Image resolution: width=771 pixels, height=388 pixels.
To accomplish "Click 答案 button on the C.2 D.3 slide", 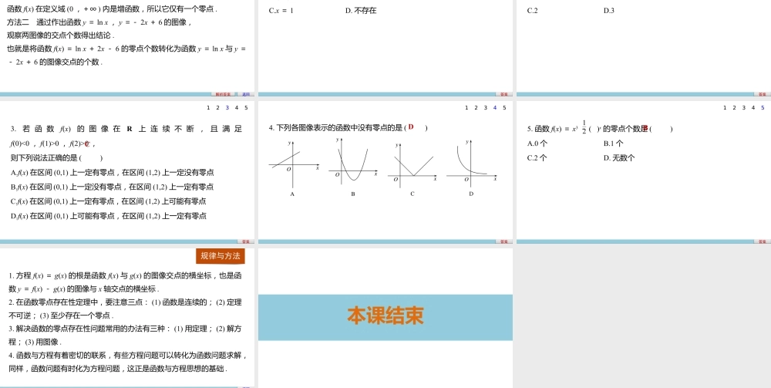I will (763, 94).
